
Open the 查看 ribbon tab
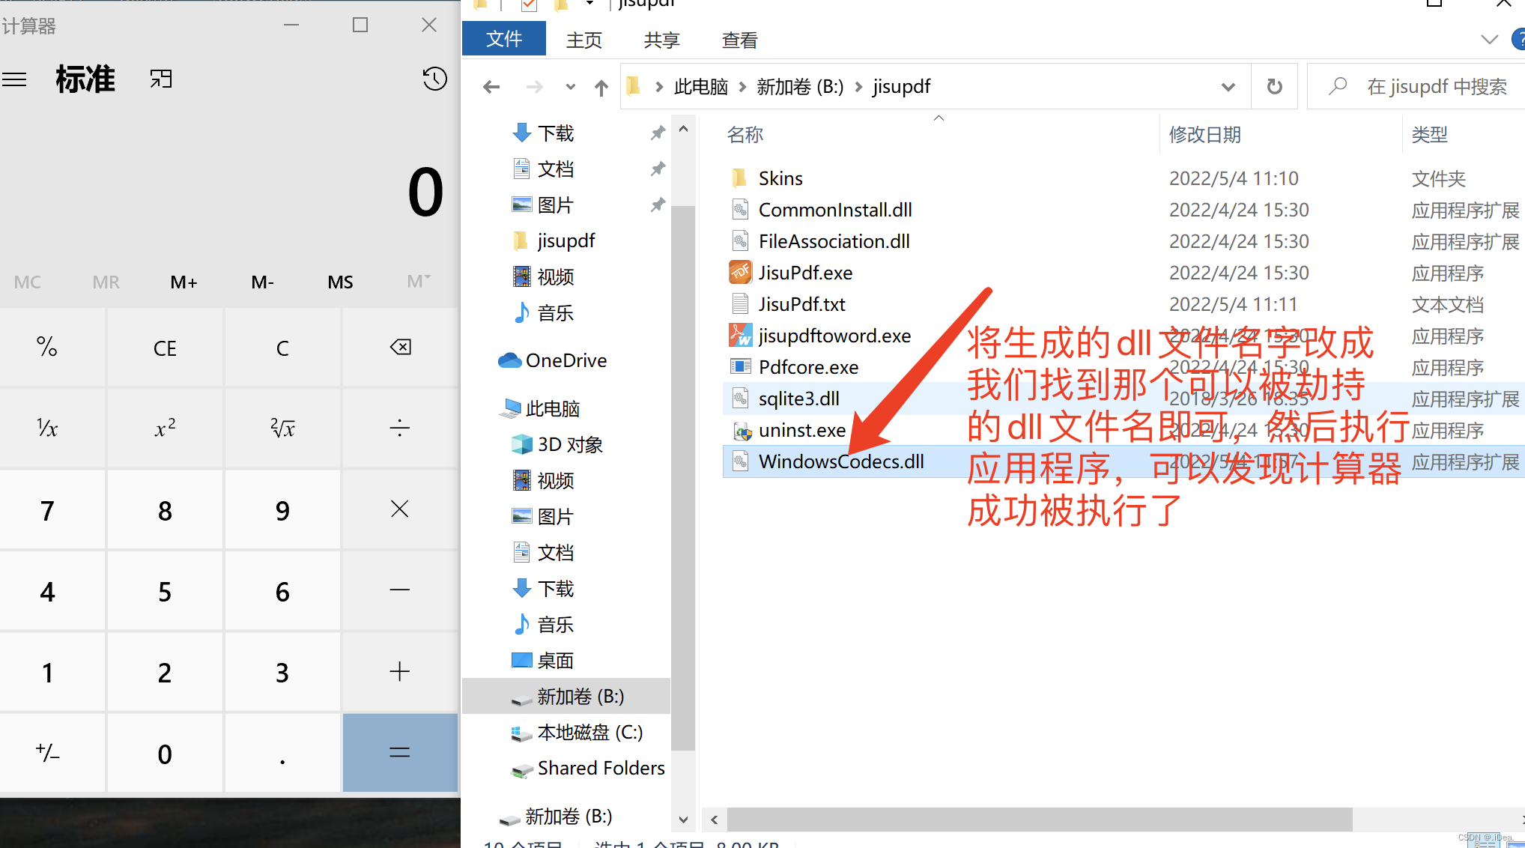tap(740, 40)
